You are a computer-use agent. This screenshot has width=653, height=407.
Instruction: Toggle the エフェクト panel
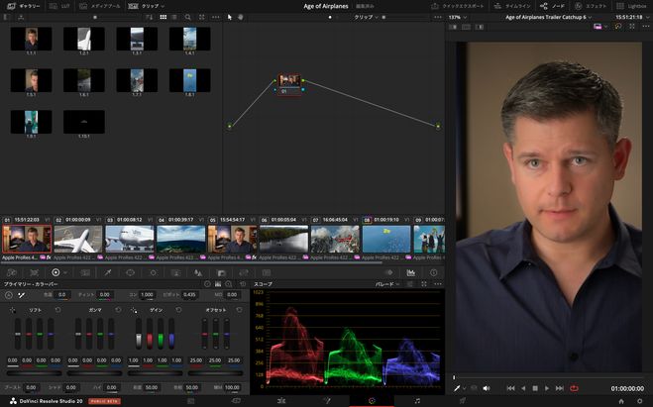[591, 6]
